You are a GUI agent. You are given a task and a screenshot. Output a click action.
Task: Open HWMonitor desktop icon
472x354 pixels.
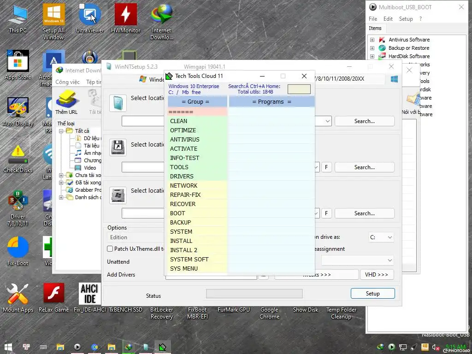click(x=125, y=18)
